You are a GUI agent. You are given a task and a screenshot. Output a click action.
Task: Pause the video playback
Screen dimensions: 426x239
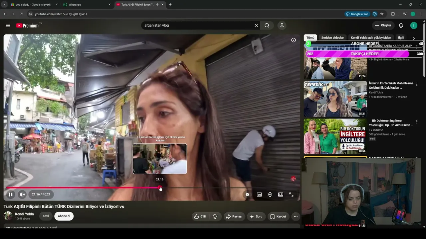pos(11,195)
